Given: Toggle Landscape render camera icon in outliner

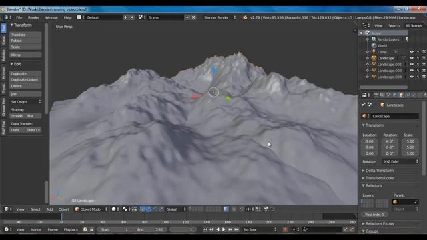Looking at the screenshot, I should click(424, 58).
